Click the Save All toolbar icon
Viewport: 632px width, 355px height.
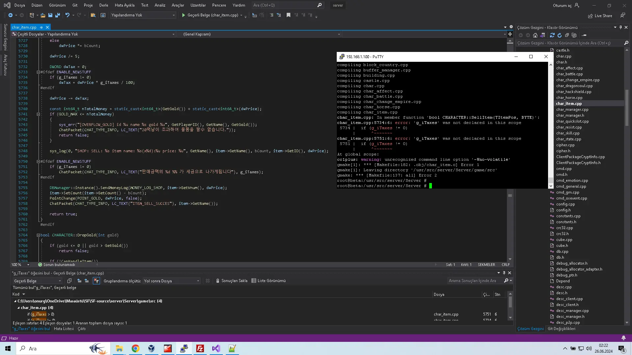pyautogui.click(x=58, y=15)
